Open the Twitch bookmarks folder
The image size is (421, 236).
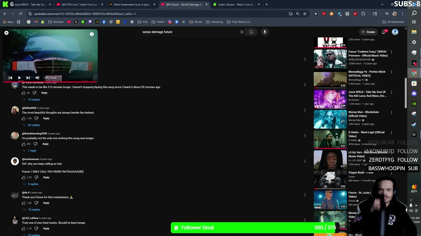coord(158,22)
